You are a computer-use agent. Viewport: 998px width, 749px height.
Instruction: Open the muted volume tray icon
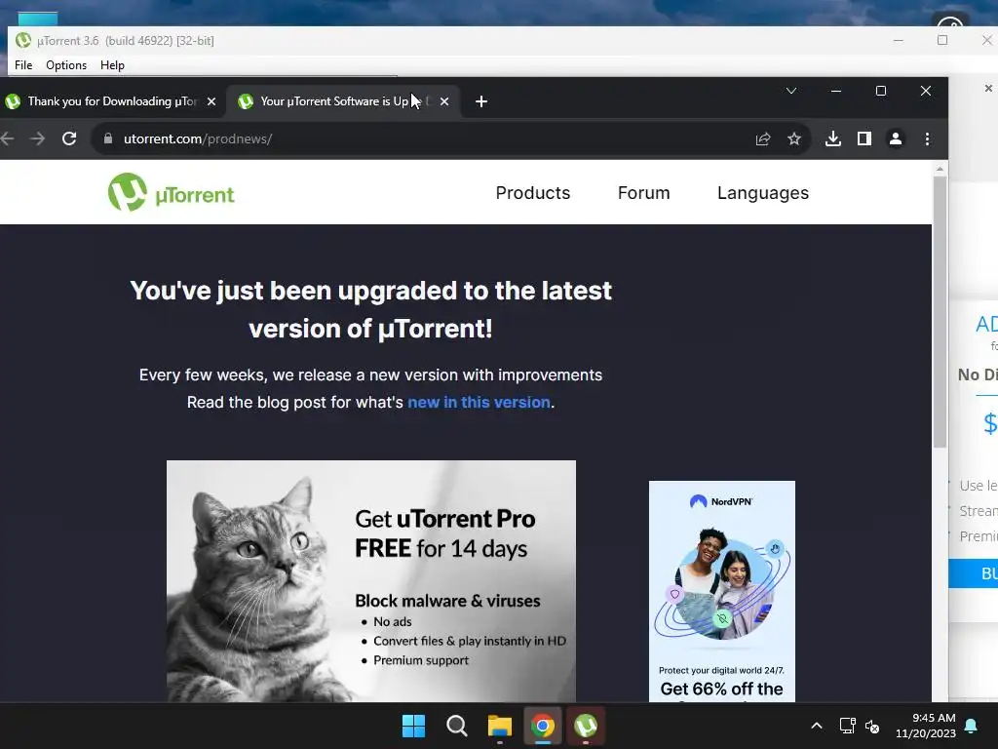click(872, 726)
